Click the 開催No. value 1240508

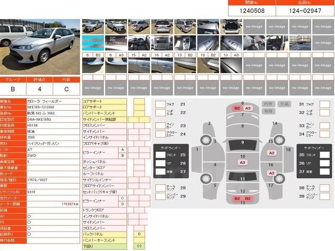(x=252, y=11)
